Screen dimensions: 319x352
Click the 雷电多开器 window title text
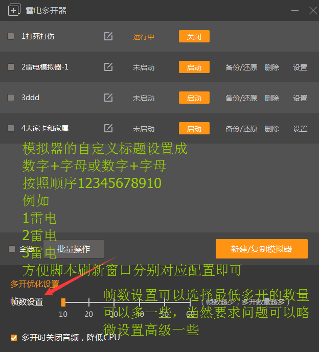click(x=46, y=11)
